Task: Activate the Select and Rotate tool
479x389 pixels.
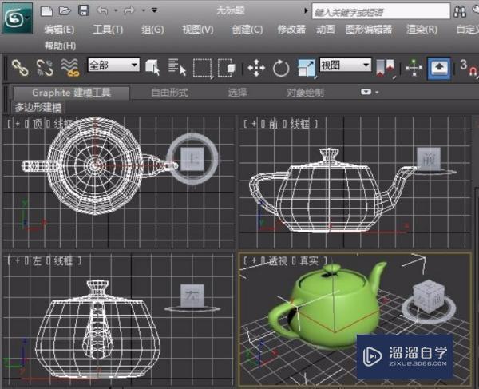Action: [x=281, y=68]
